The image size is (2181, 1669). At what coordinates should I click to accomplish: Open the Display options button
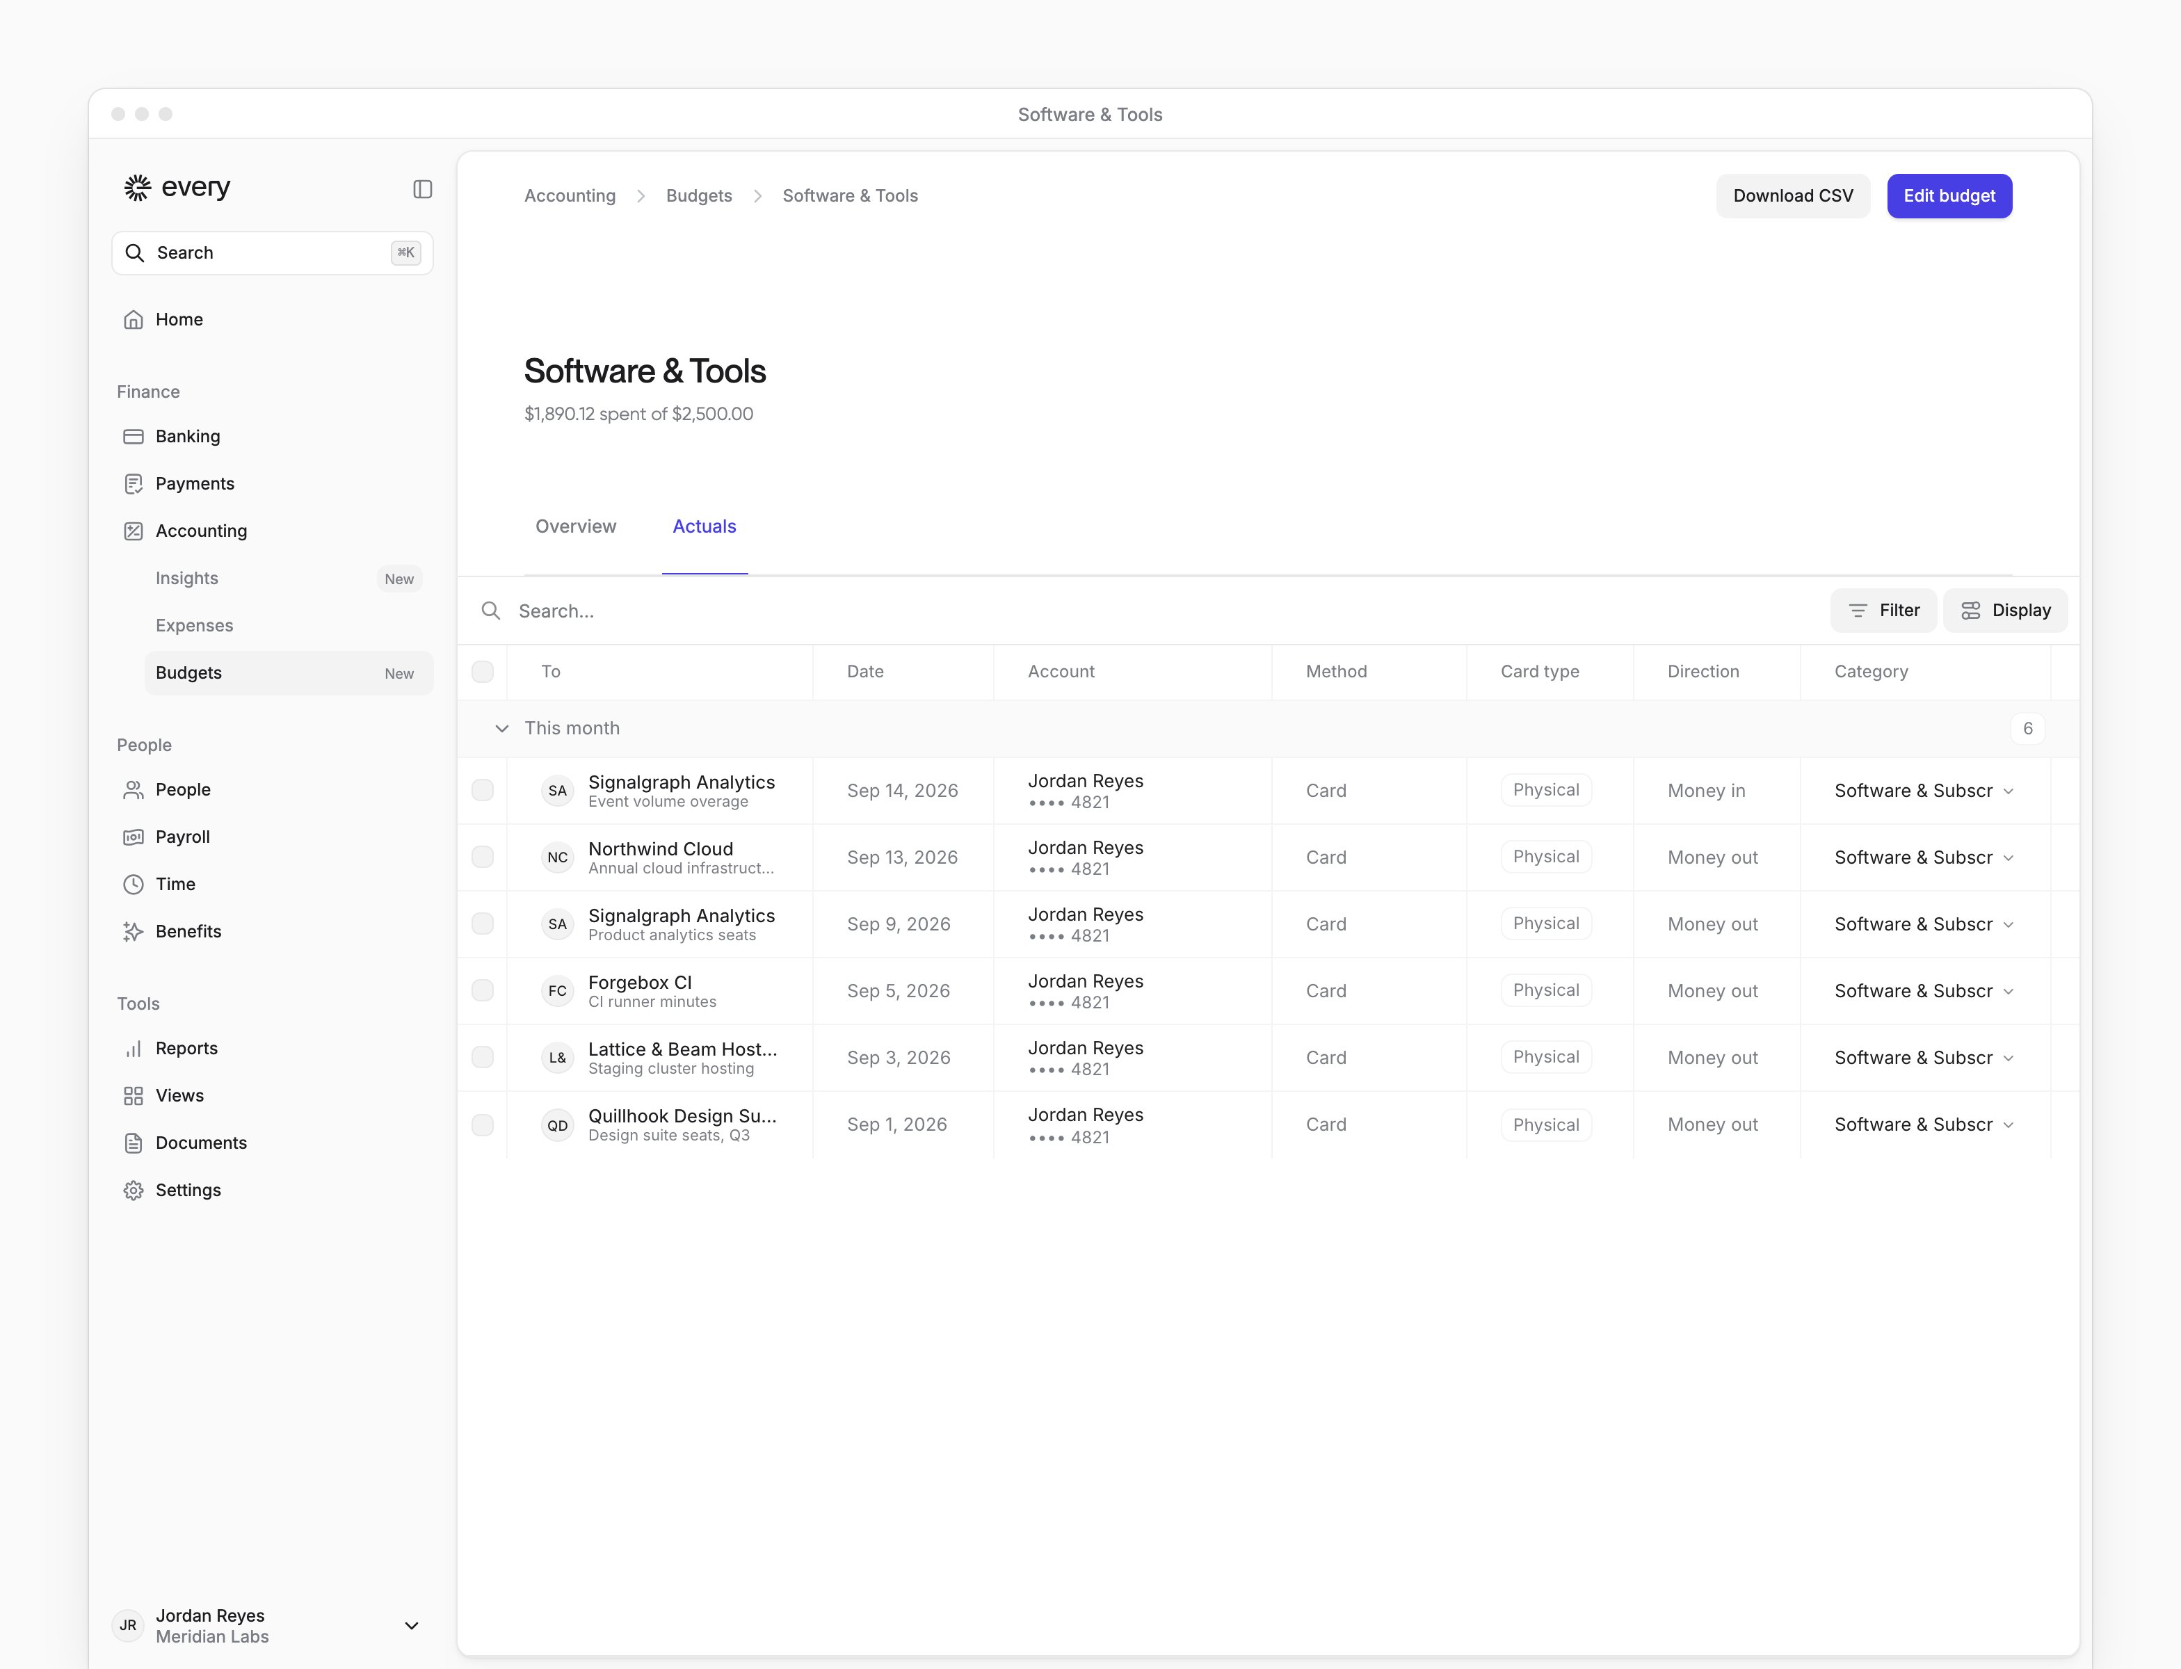[x=2006, y=610]
